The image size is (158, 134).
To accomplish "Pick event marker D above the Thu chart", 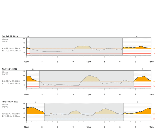I will 36,102.
